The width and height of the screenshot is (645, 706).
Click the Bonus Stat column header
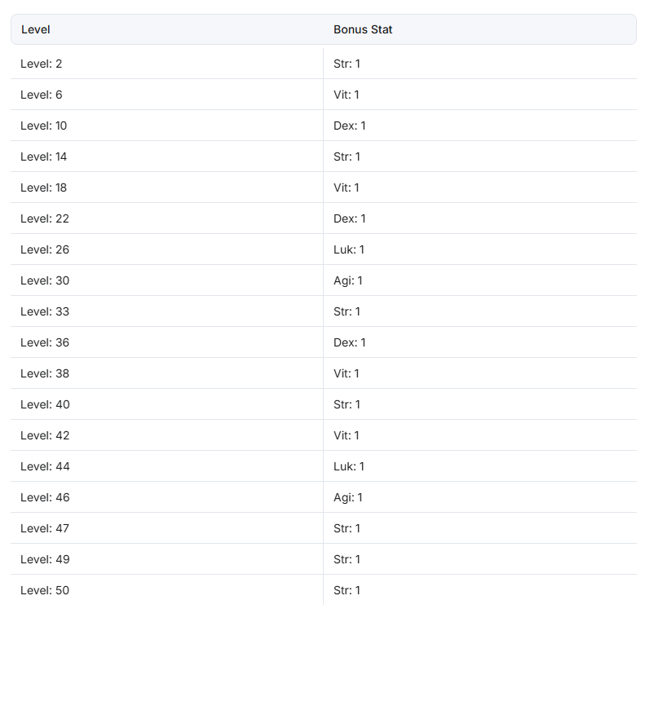tap(480, 29)
